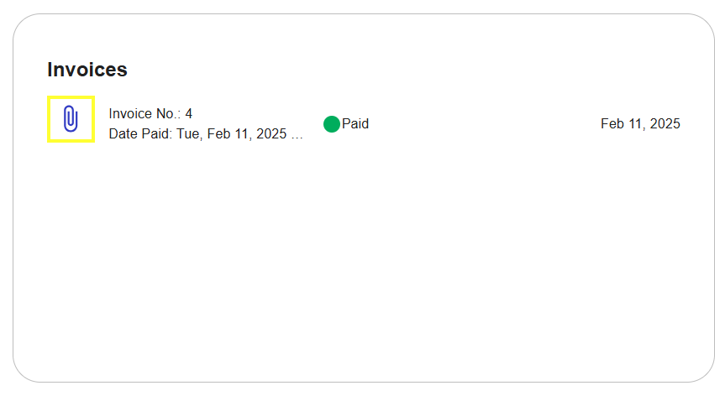Open attachment for the paid invoice

[x=71, y=118]
